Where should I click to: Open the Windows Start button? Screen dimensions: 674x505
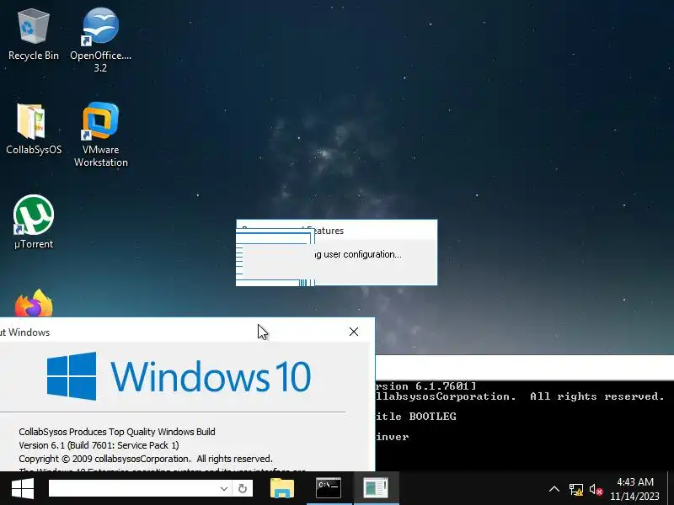pyautogui.click(x=23, y=488)
